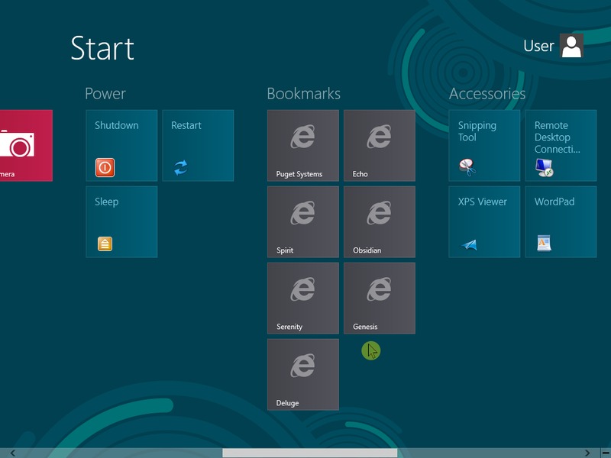Open the Deluge bookmark tile

[303, 374]
